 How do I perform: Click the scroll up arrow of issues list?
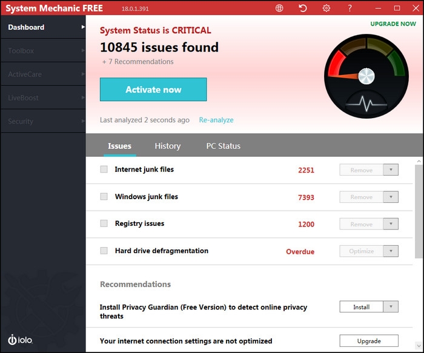pos(419,161)
